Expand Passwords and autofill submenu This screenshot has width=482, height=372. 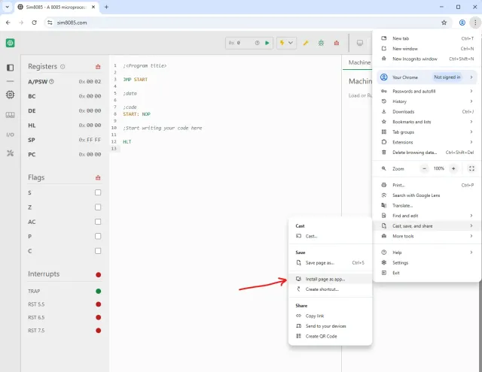tap(427, 91)
